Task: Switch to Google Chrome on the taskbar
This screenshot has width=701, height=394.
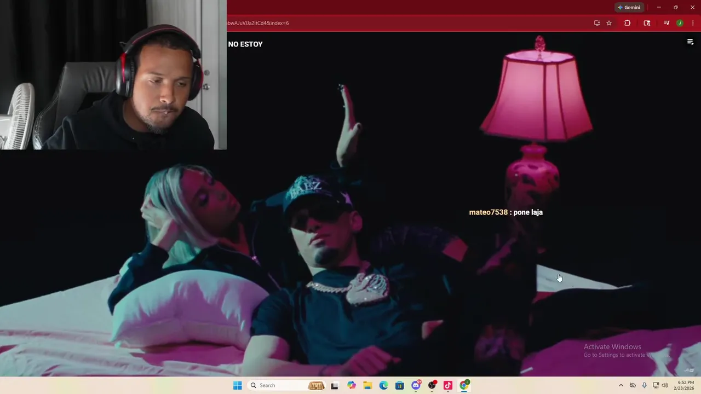Action: [464, 385]
